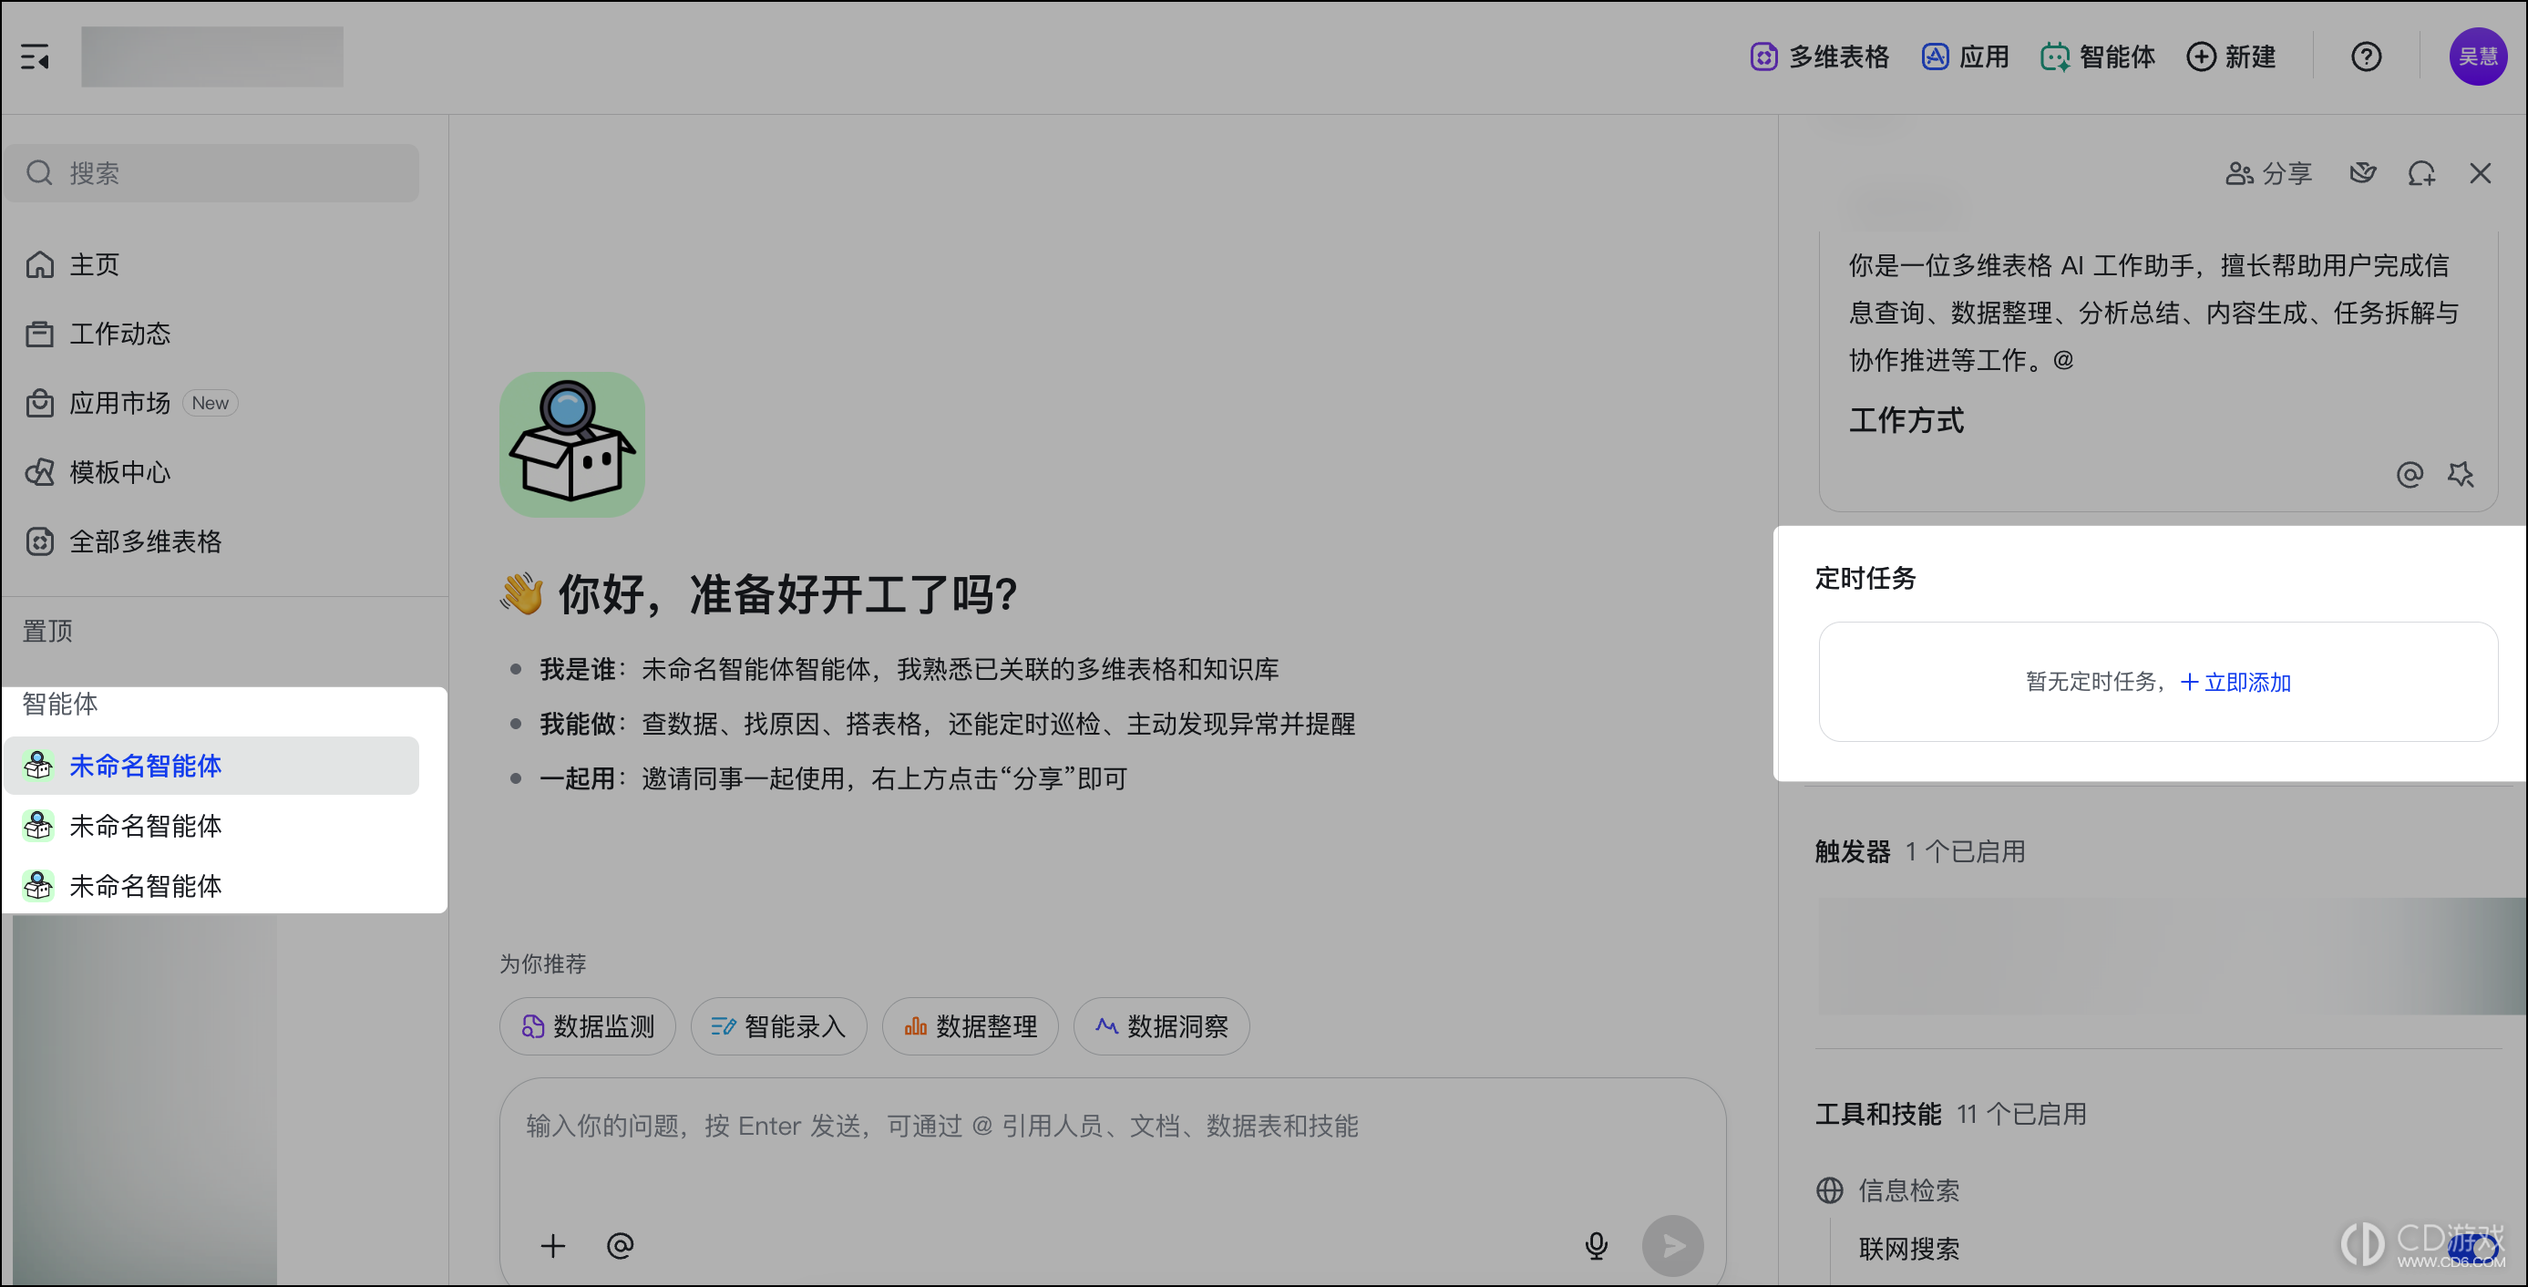The width and height of the screenshot is (2528, 1287).
Task: Click the 新建 create button
Action: tap(2231, 57)
